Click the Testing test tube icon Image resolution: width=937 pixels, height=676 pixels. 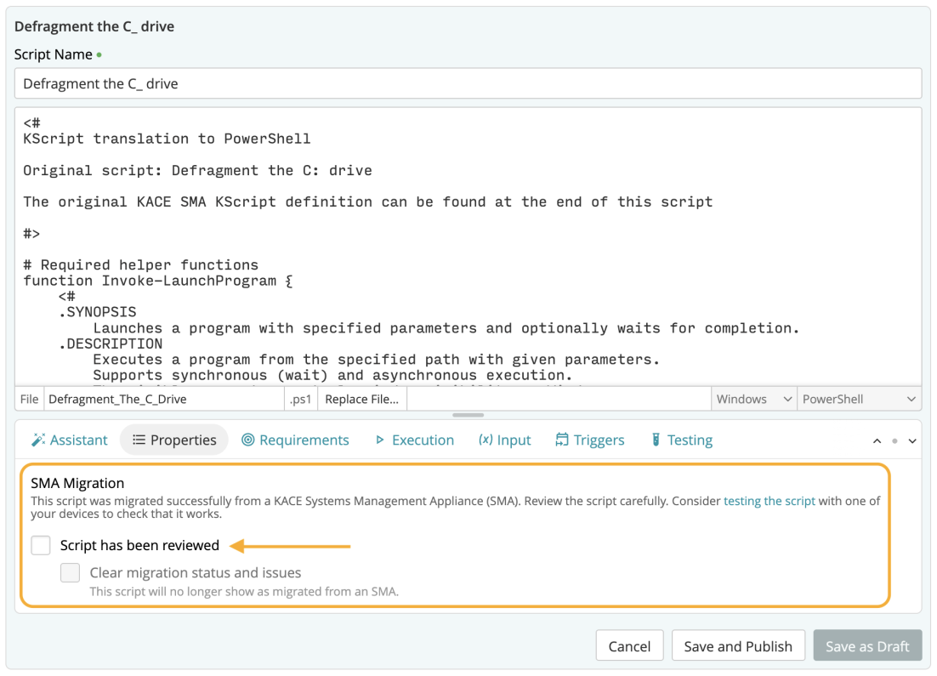coord(656,440)
